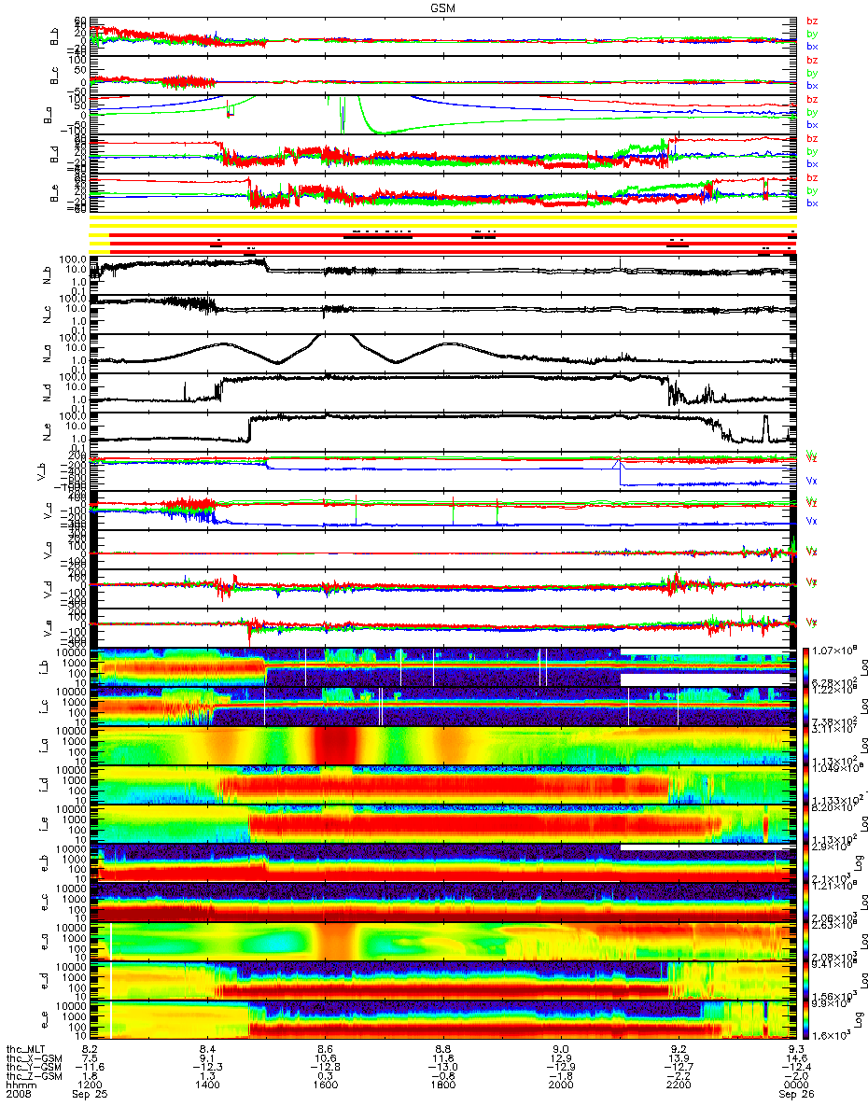Click the 2008 year label
868x1120 pixels.
(19, 1096)
